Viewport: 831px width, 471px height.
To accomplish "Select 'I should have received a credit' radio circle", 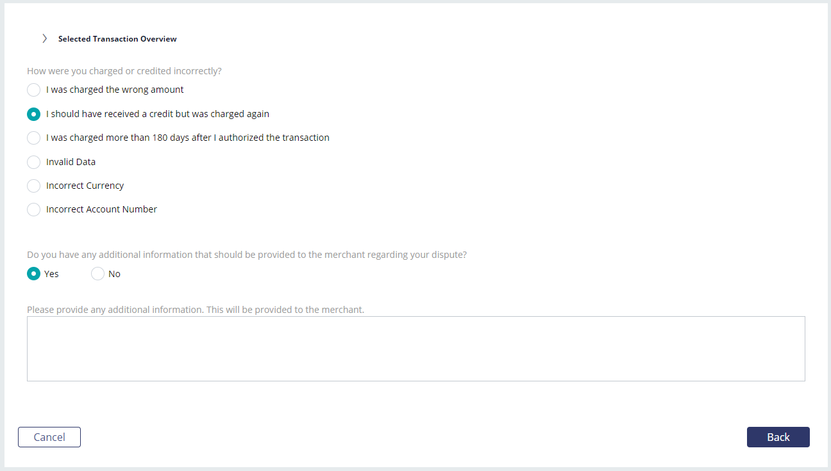I will [x=34, y=114].
